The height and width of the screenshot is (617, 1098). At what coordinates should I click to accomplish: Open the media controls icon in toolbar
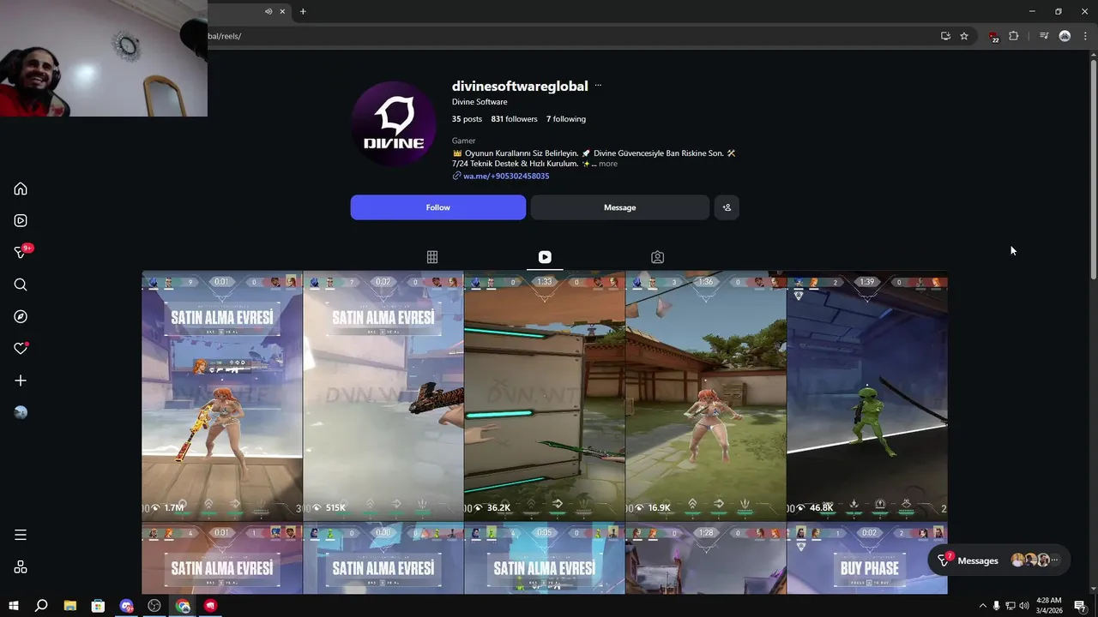(x=1044, y=36)
